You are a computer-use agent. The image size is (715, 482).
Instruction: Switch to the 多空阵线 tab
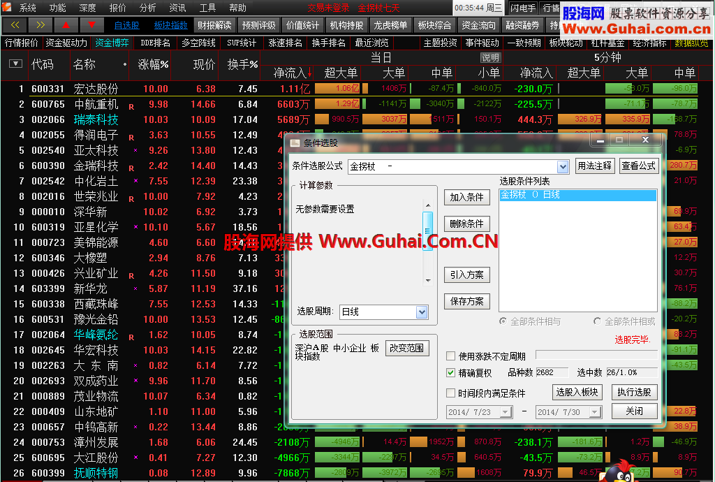198,43
